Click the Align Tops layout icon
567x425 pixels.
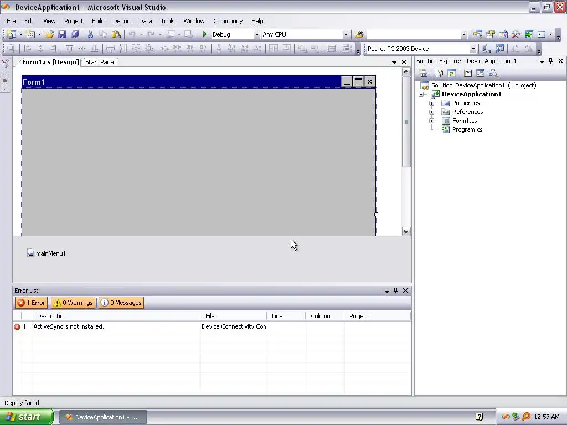[69, 49]
